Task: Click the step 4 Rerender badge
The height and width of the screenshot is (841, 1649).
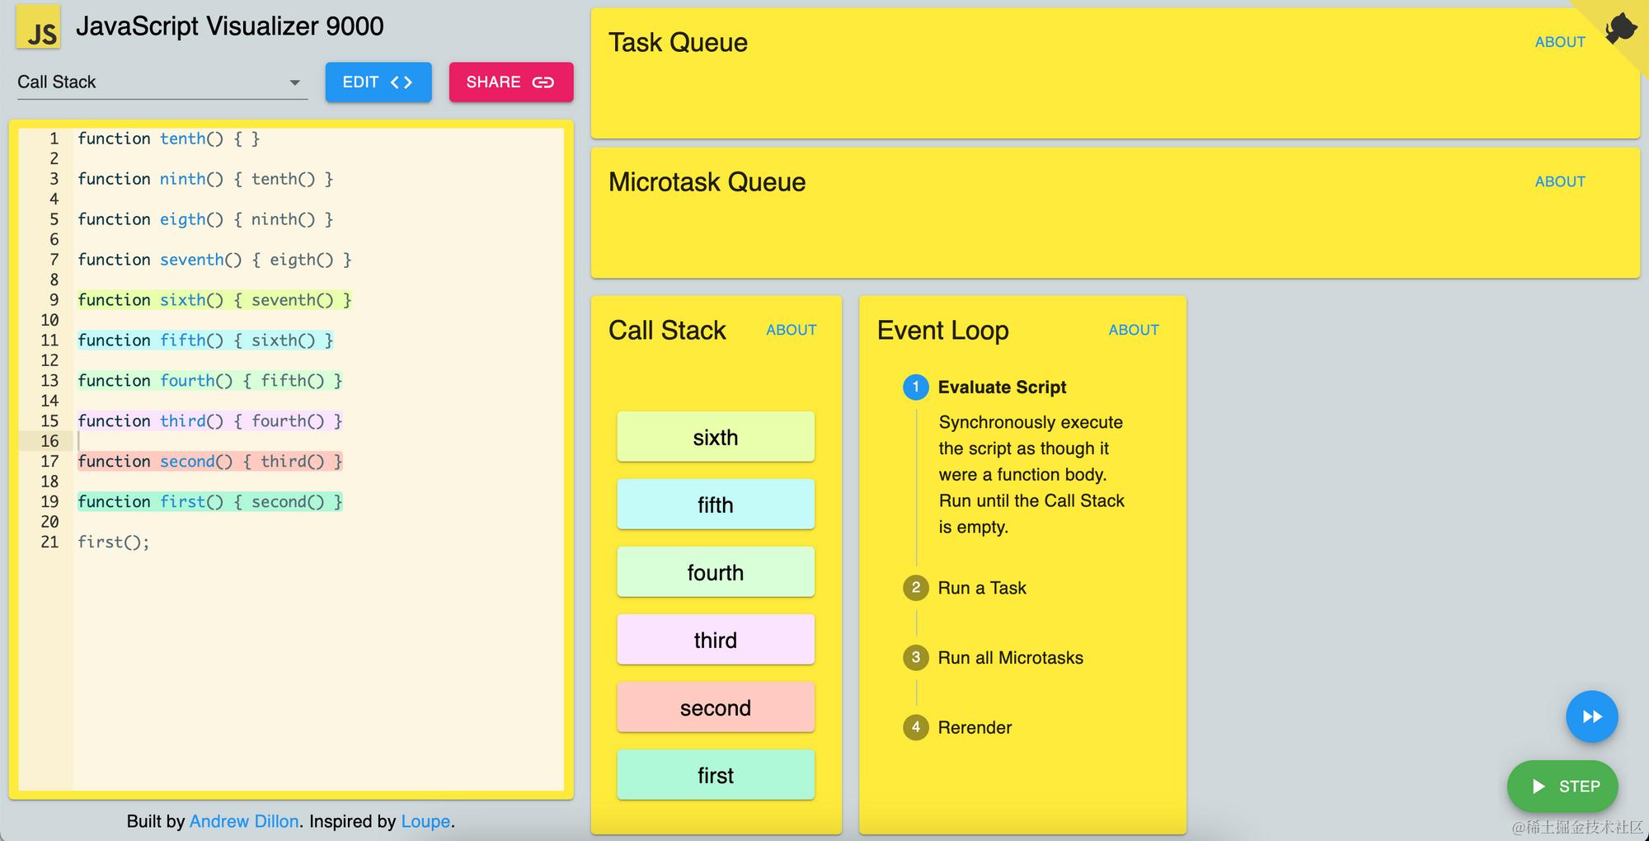Action: coord(915,727)
